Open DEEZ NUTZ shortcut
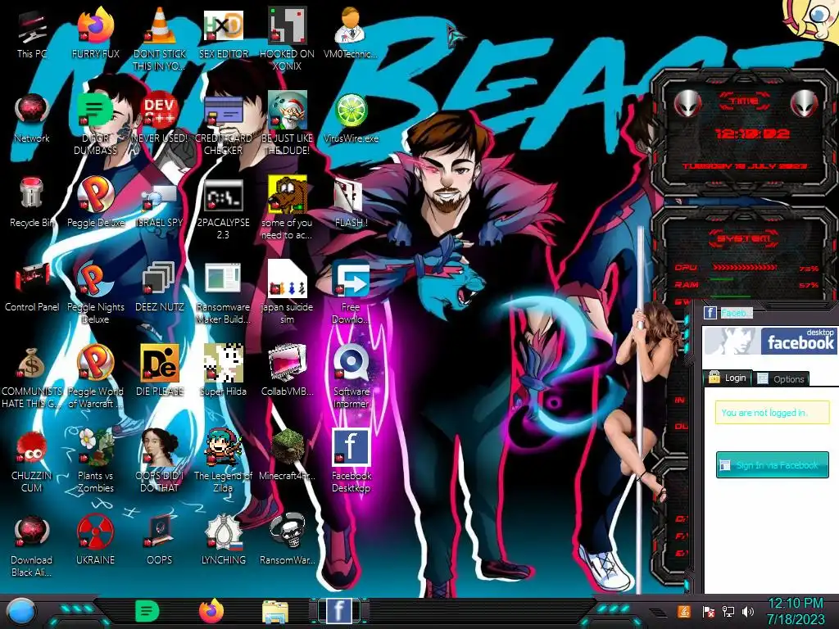Viewport: 839px width, 629px height. [159, 287]
